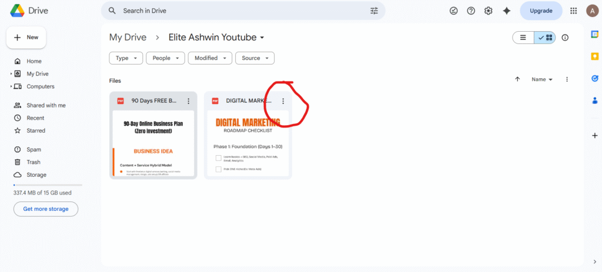Click the Upgrade button
This screenshot has height=272, width=602.
coord(541,11)
